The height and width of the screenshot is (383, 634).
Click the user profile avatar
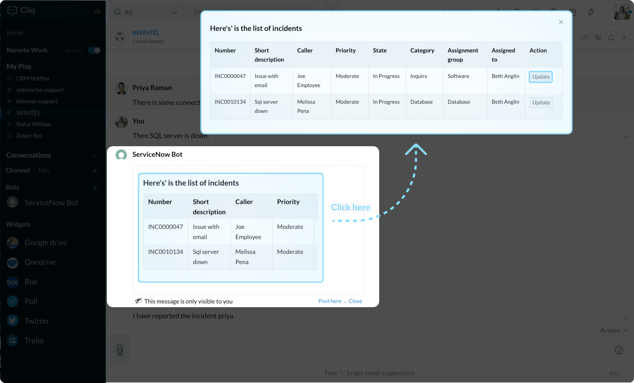(x=622, y=12)
